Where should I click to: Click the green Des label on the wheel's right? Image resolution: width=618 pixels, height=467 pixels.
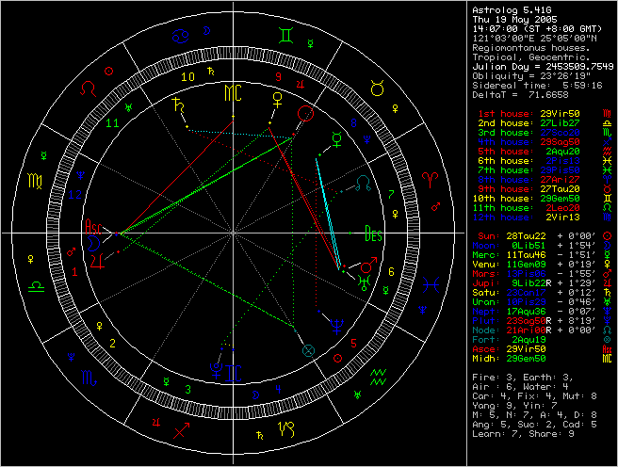[373, 233]
